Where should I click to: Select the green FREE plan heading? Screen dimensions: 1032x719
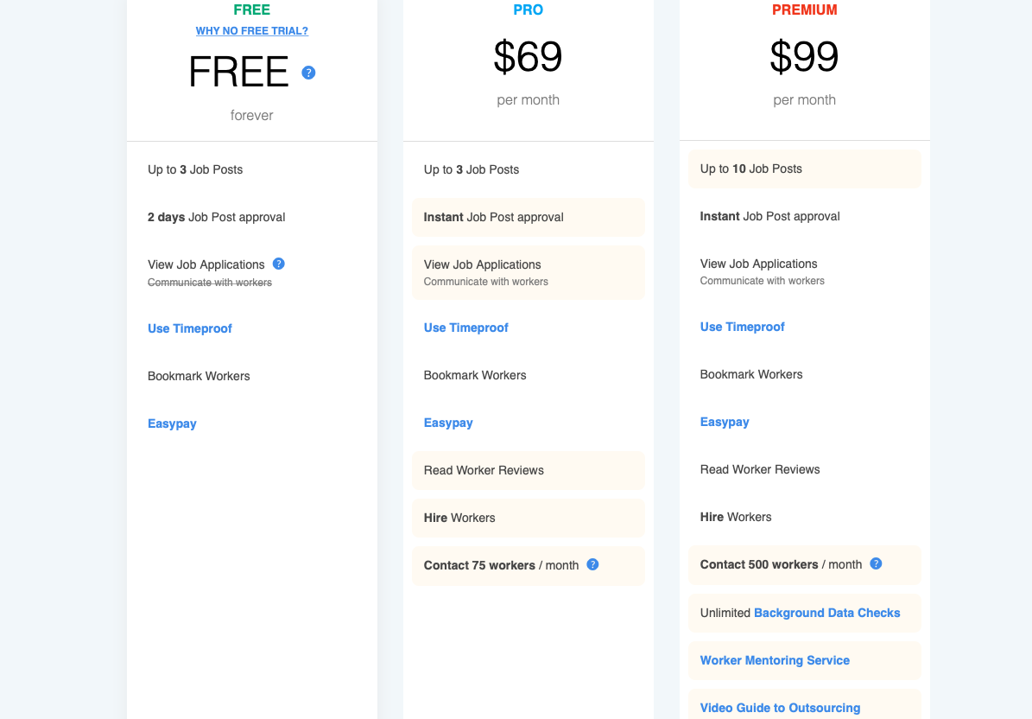pyautogui.click(x=251, y=10)
